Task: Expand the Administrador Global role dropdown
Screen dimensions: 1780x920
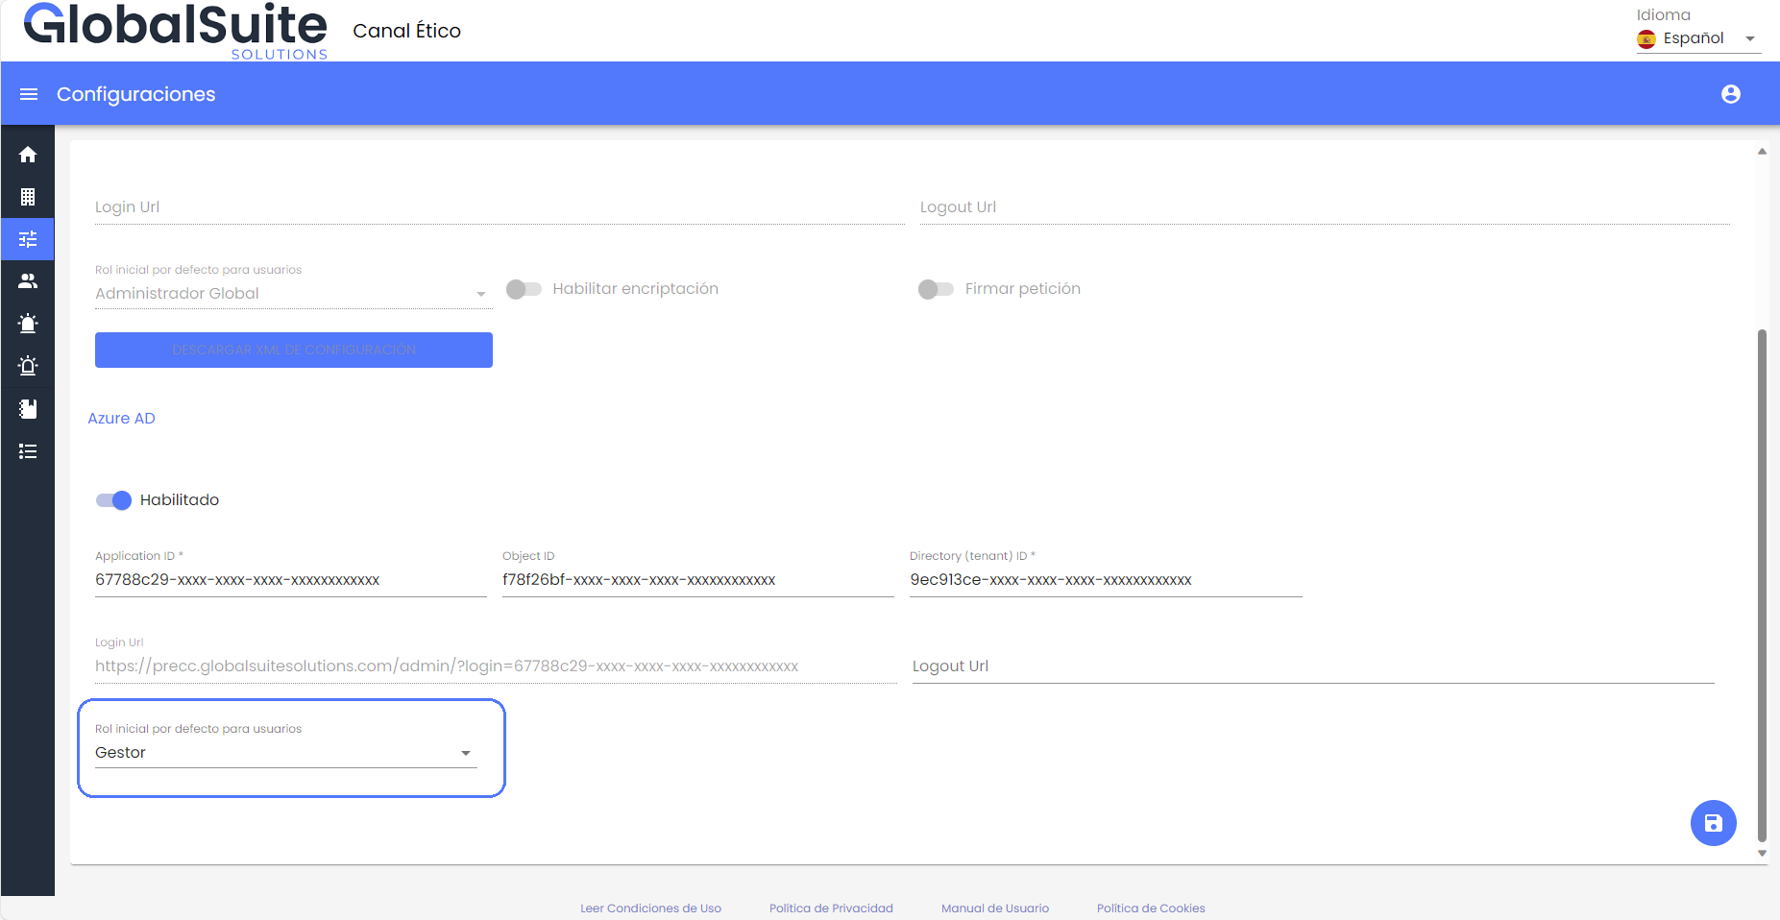Action: pyautogui.click(x=293, y=294)
